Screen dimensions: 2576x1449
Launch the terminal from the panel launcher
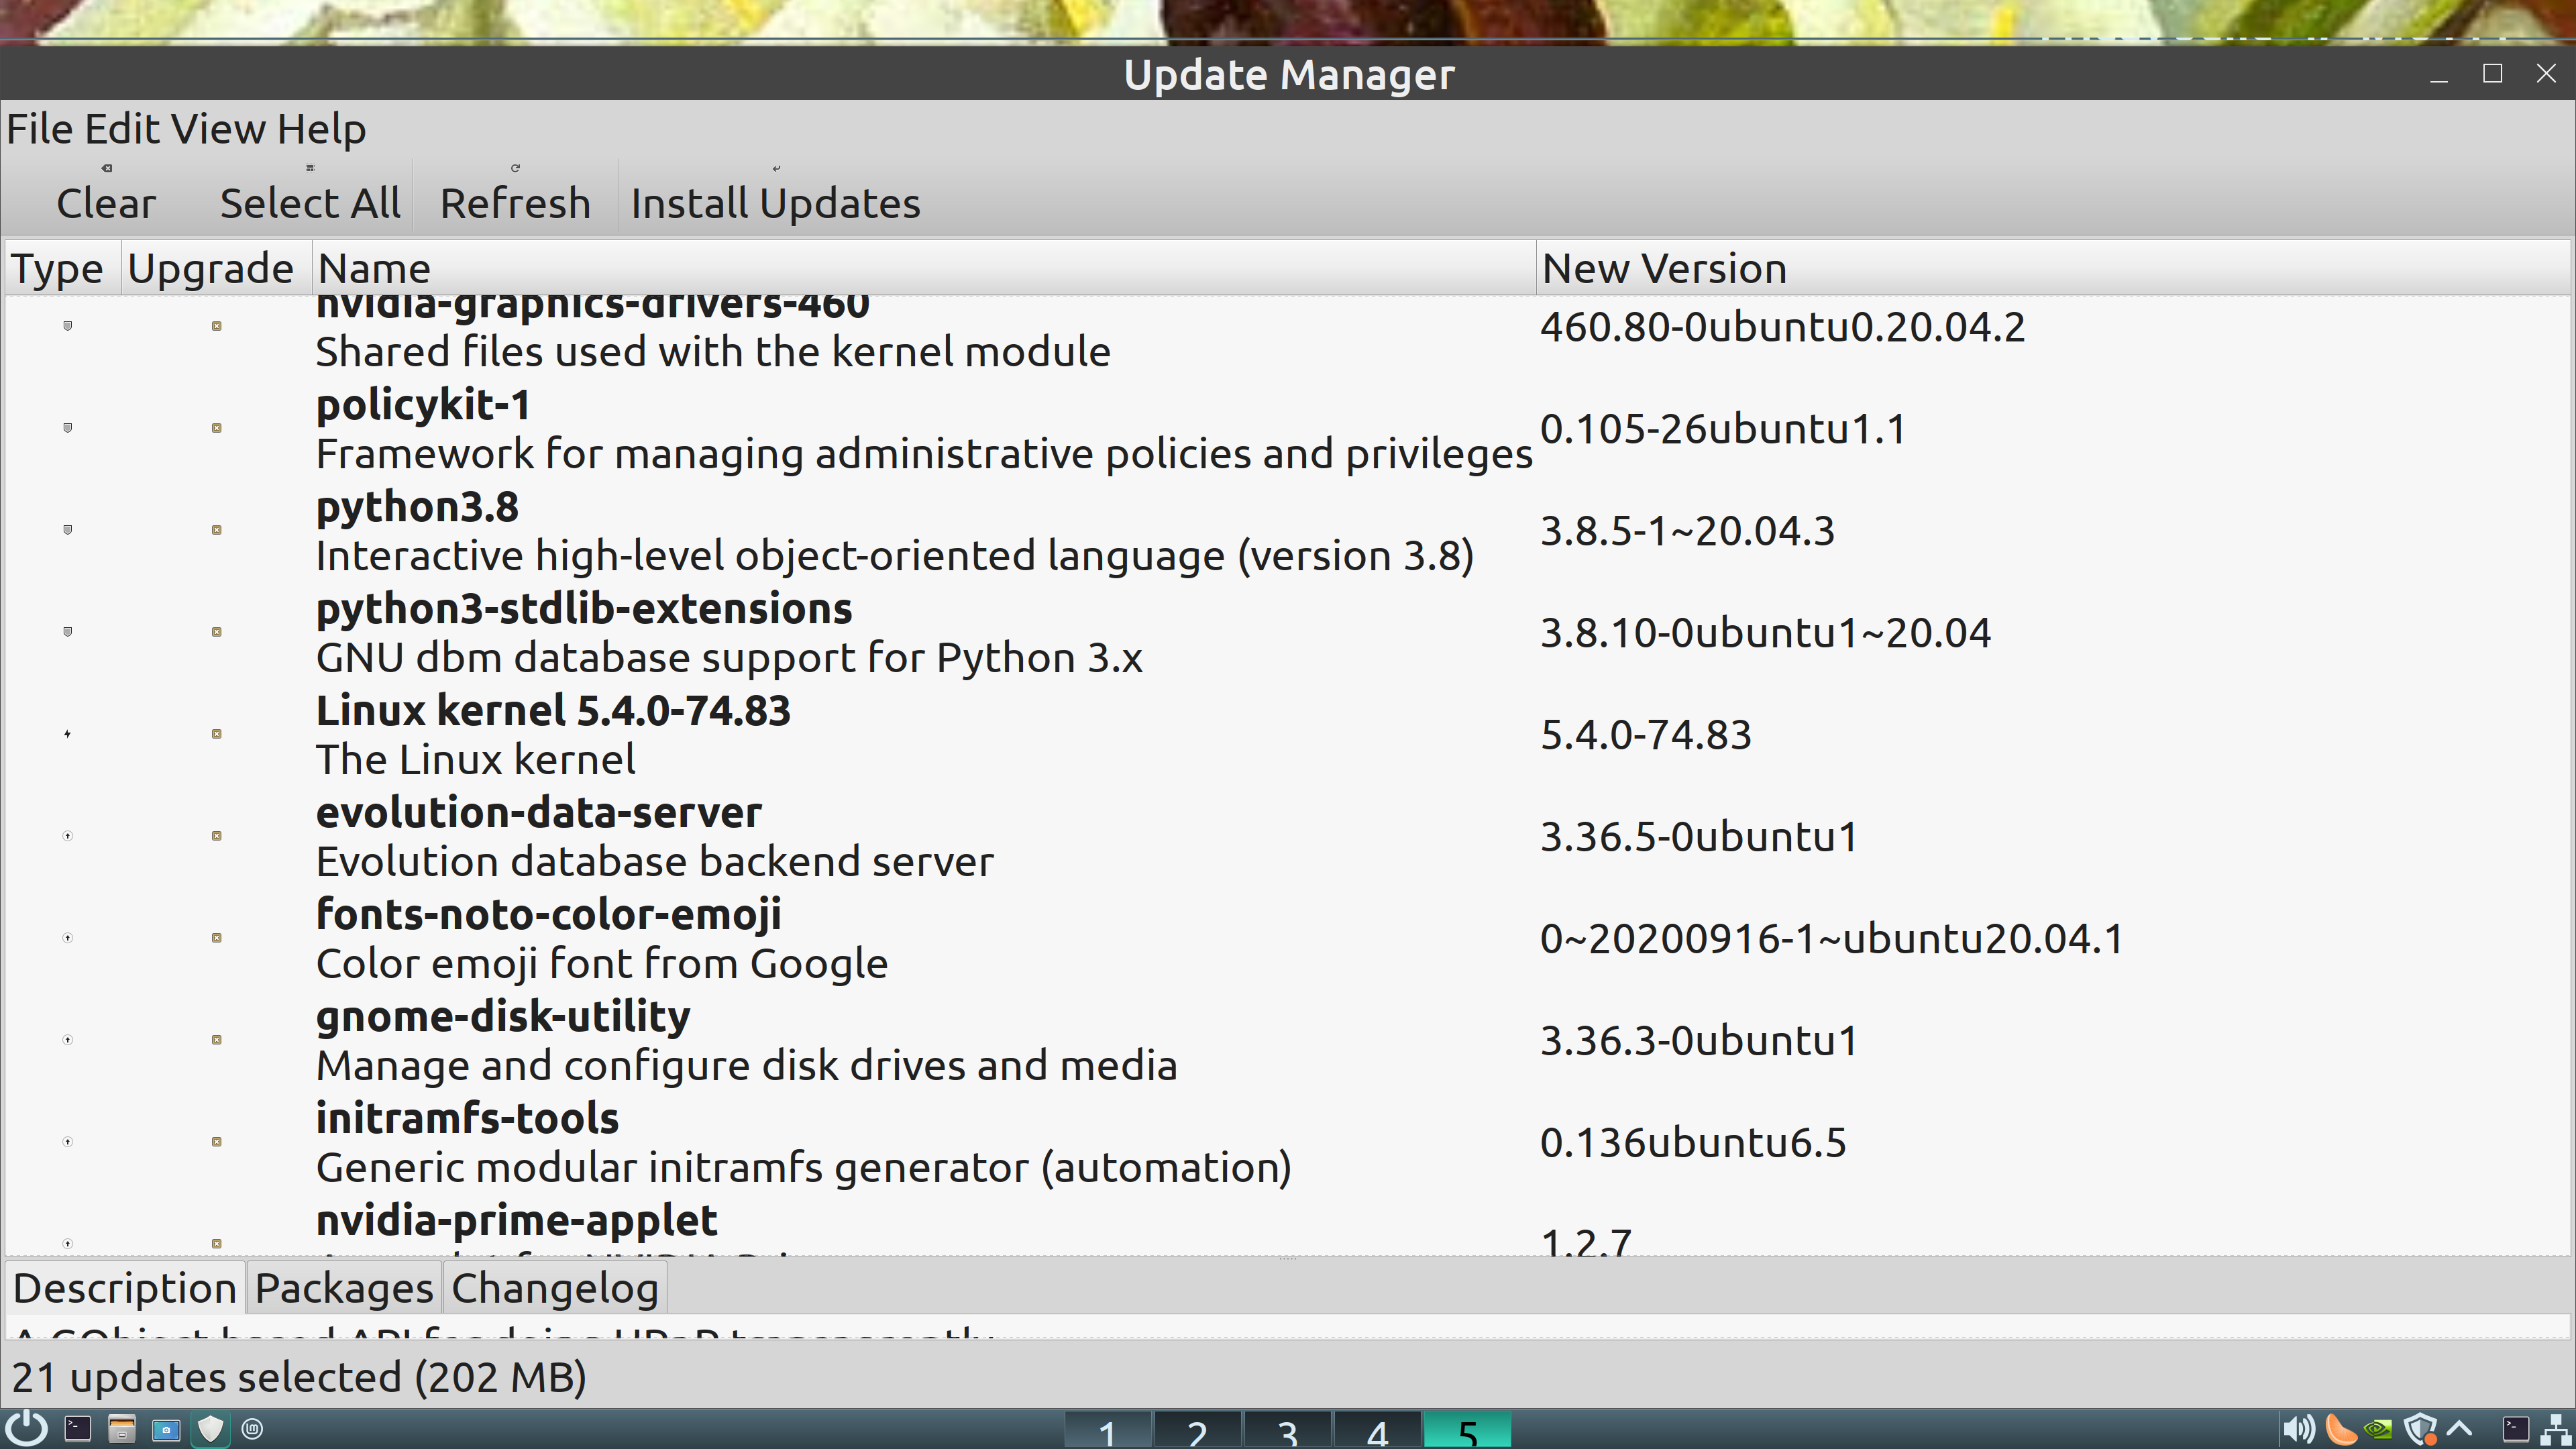pyautogui.click(x=78, y=1429)
